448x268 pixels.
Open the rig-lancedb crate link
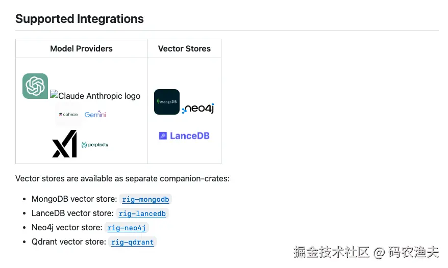click(142, 213)
